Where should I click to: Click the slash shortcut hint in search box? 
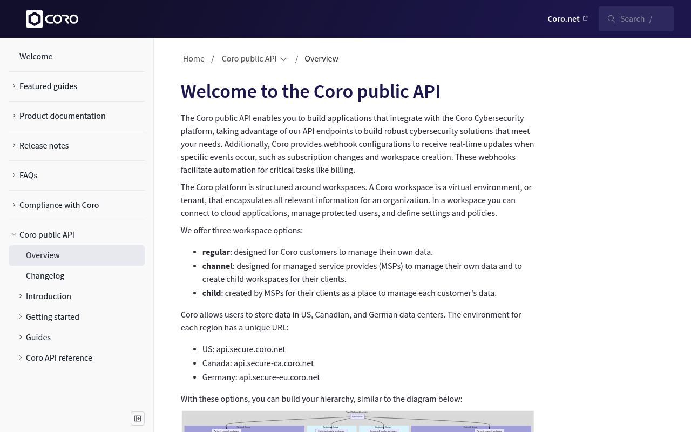(651, 19)
